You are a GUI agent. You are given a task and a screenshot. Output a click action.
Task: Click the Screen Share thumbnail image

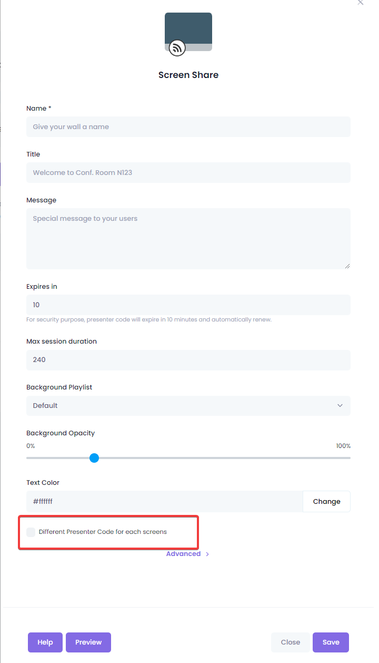[x=188, y=32]
